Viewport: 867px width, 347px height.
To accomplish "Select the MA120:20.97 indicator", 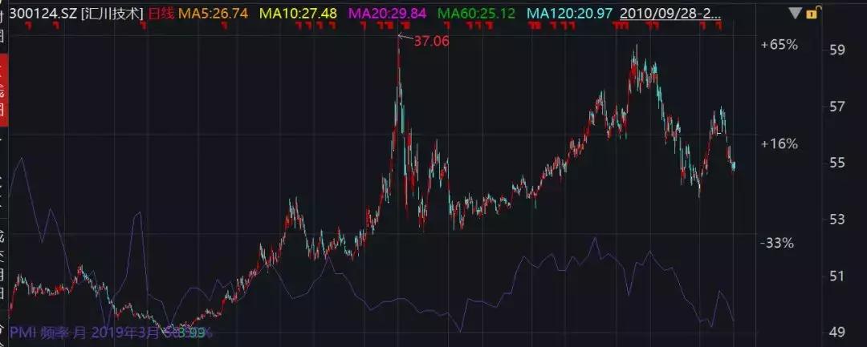I will coord(569,14).
